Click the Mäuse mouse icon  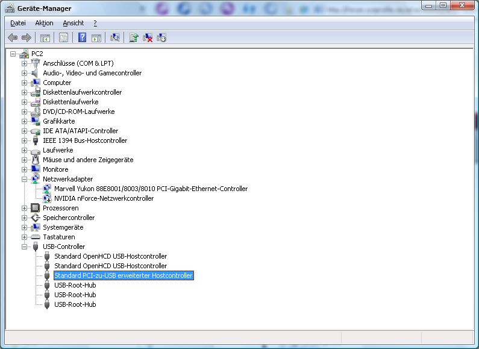coord(36,160)
